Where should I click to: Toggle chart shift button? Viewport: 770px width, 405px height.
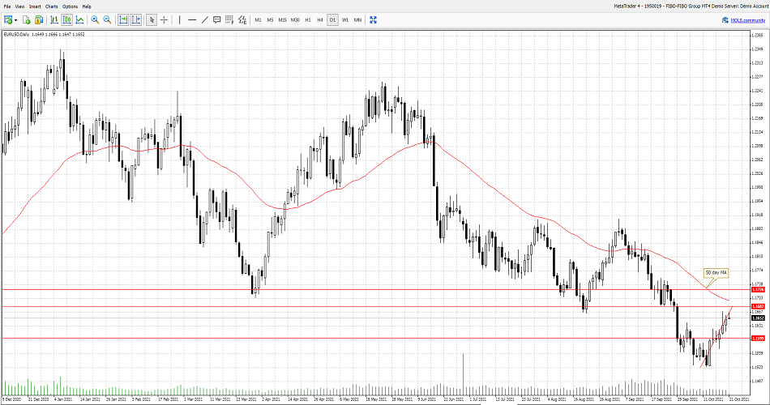point(135,19)
